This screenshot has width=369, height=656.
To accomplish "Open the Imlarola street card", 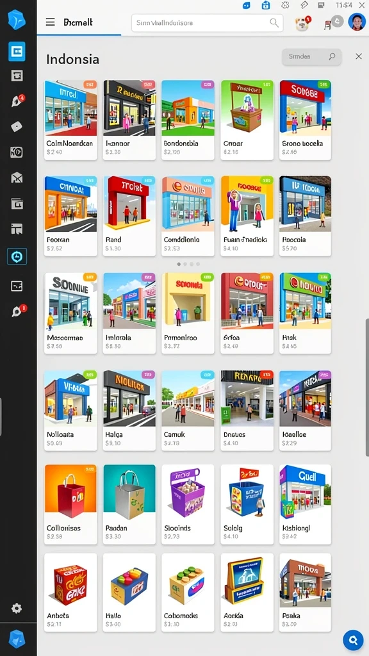I will [x=129, y=313].
